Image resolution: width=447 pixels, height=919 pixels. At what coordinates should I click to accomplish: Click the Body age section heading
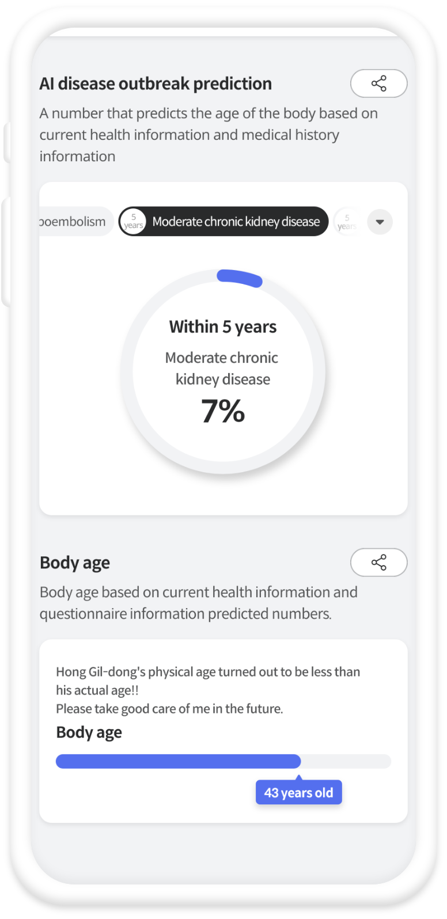[75, 563]
